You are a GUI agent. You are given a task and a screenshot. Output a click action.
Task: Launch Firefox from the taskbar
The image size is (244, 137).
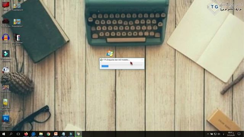coord(26,134)
